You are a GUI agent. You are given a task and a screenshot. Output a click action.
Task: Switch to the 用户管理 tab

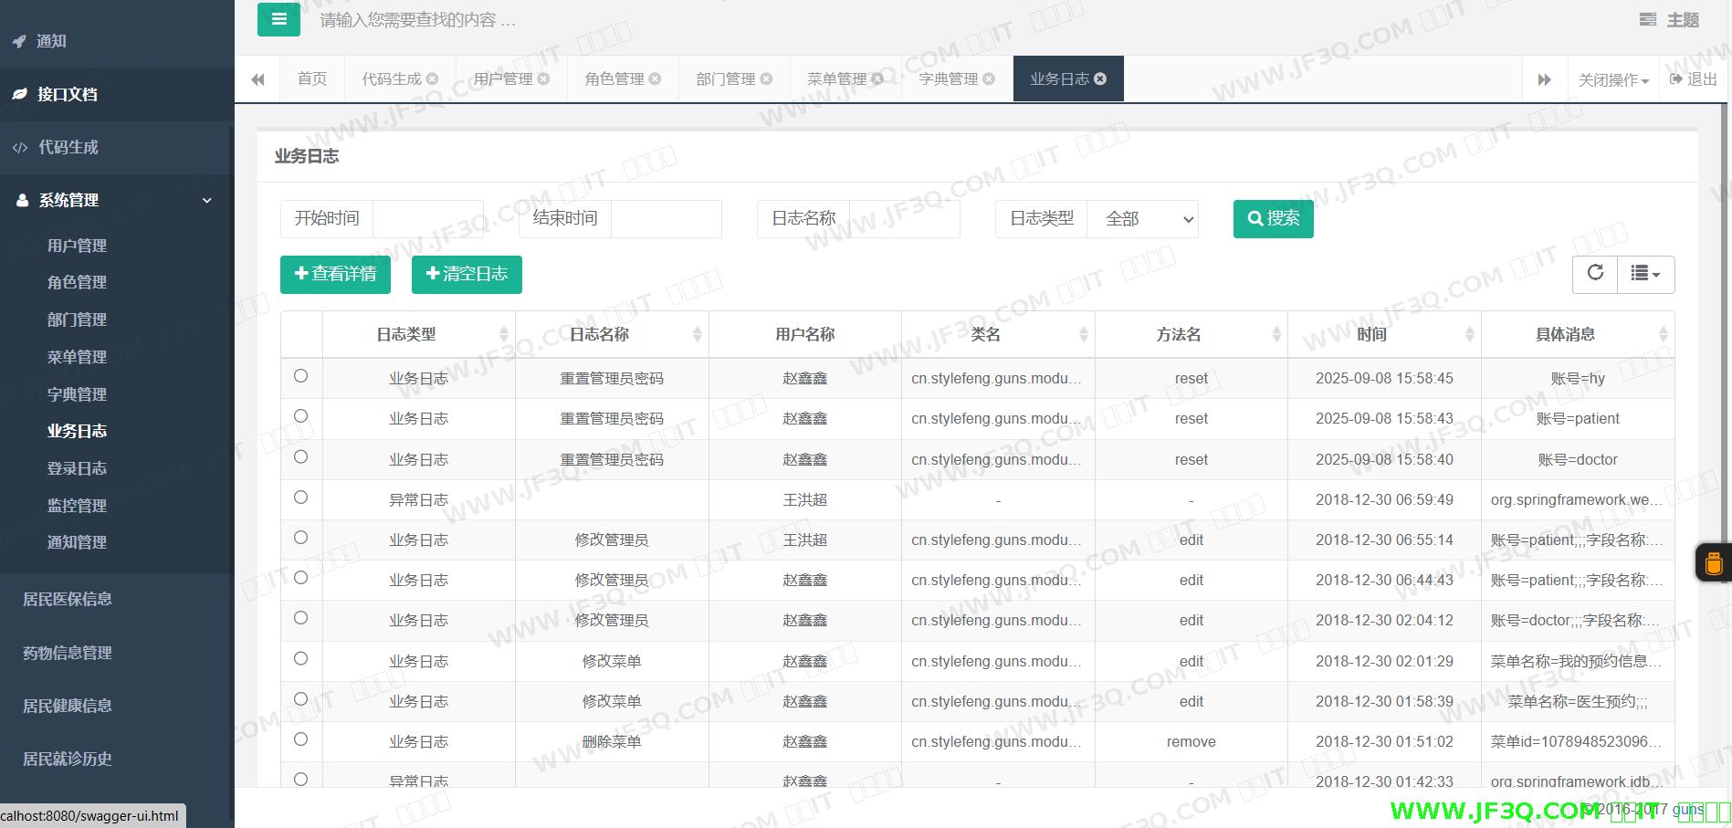click(503, 79)
